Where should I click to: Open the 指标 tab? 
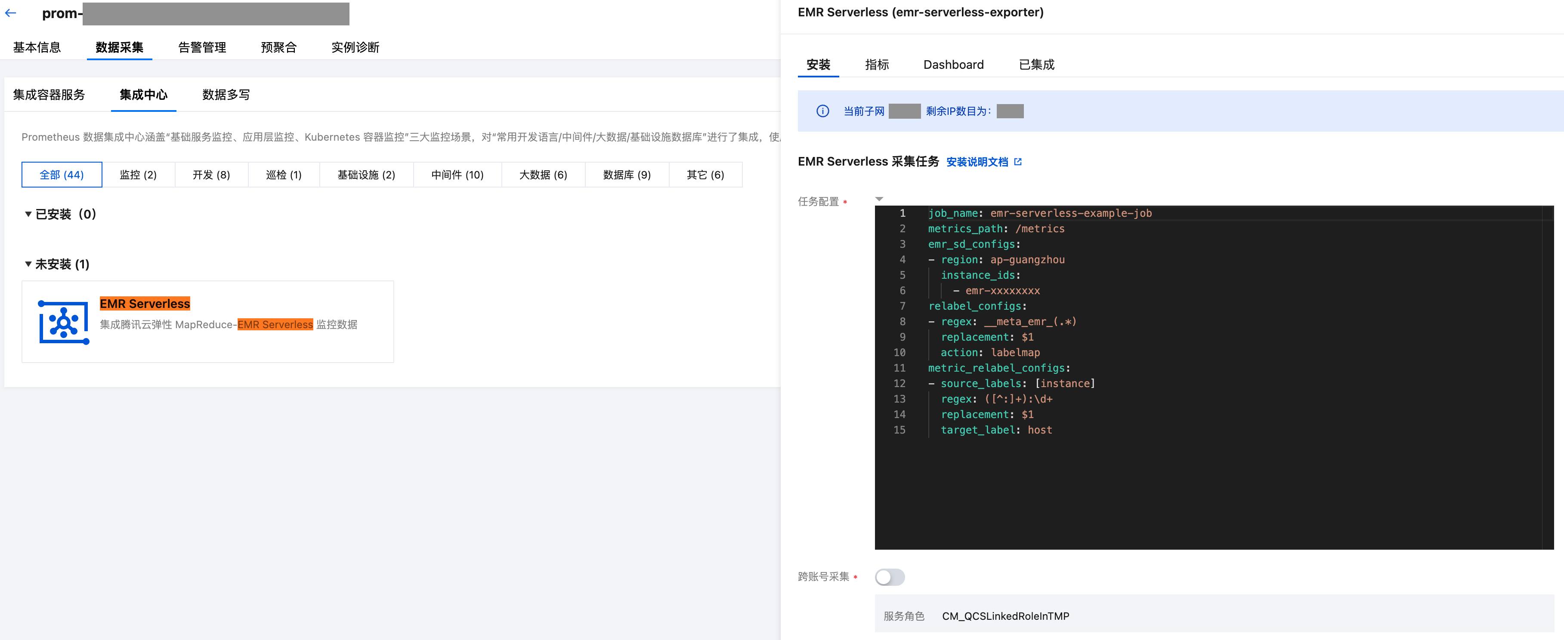coord(876,65)
